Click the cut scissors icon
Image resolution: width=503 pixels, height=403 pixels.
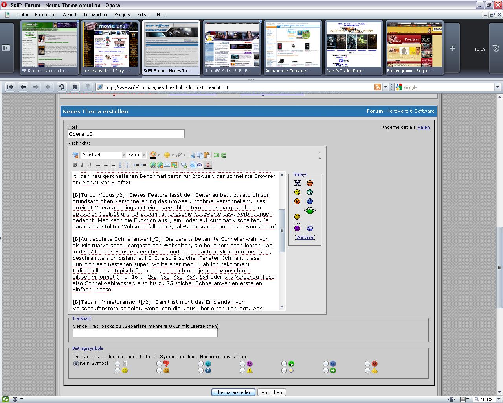point(193,155)
